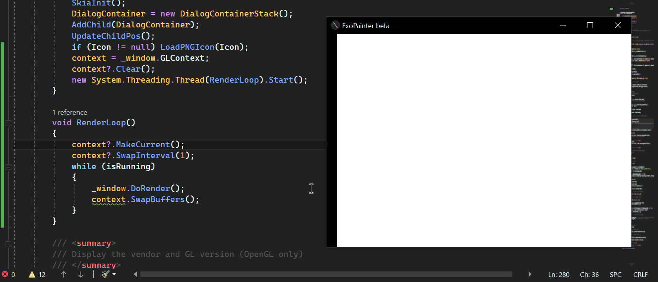658x282 pixels.
Task: Click the "isRunning" variable
Action: click(x=128, y=166)
